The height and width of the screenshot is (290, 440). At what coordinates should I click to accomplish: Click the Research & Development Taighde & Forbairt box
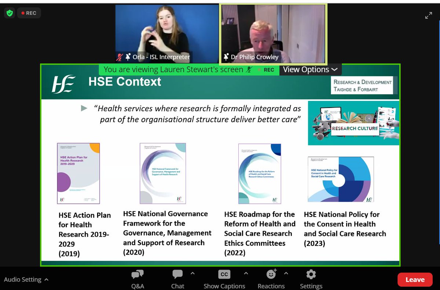tap(362, 86)
